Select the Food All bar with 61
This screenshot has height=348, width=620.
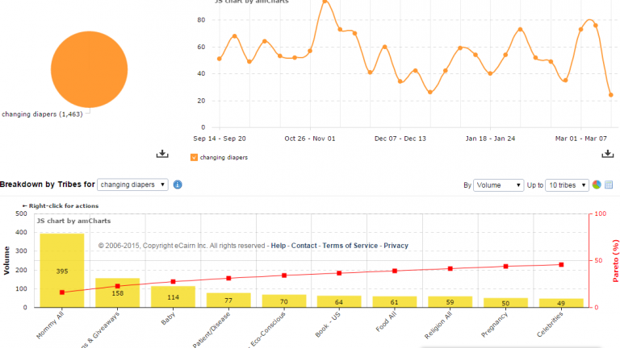tap(395, 302)
